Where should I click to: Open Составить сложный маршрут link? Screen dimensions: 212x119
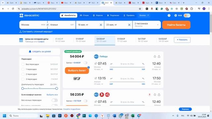coord(36,32)
